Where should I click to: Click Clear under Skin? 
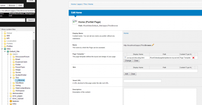pos(133,74)
